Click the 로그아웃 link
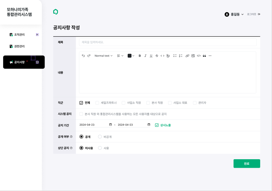This screenshot has height=191, width=272. tap(252, 14)
